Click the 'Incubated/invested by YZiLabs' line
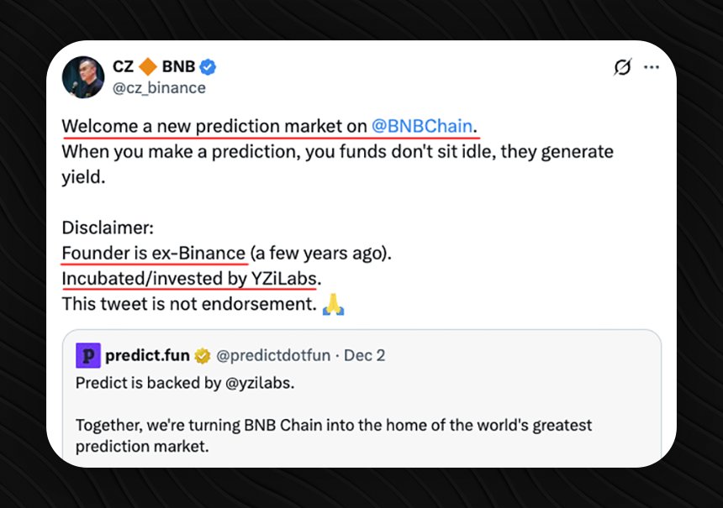 coord(192,278)
